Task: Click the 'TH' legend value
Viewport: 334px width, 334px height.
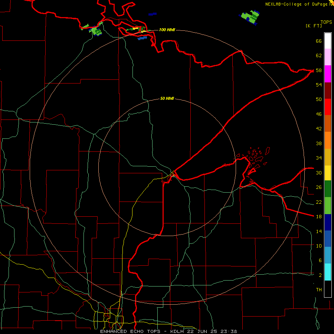Action: [x=319, y=290]
